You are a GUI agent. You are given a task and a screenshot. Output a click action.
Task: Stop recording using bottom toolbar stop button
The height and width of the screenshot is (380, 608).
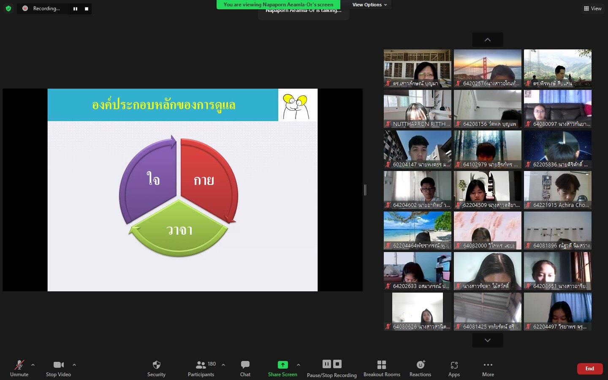click(337, 364)
